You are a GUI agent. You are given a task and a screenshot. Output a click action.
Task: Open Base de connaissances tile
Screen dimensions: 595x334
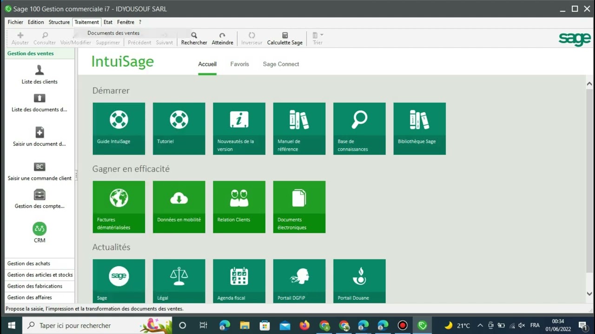tap(359, 128)
